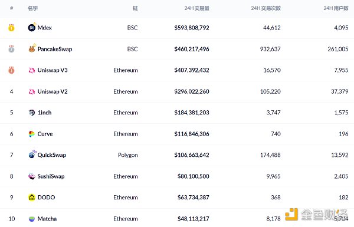Click the QuickSwap logo icon
354x227 pixels.
coord(32,155)
